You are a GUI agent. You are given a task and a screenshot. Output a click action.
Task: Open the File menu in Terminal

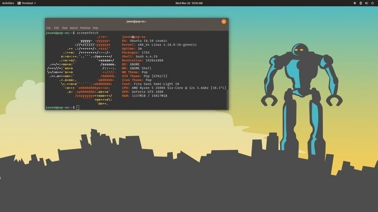[x=48, y=28]
